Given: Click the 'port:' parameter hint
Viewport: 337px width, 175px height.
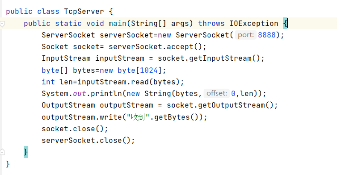Looking at the screenshot, I should pyautogui.click(x=246, y=35).
